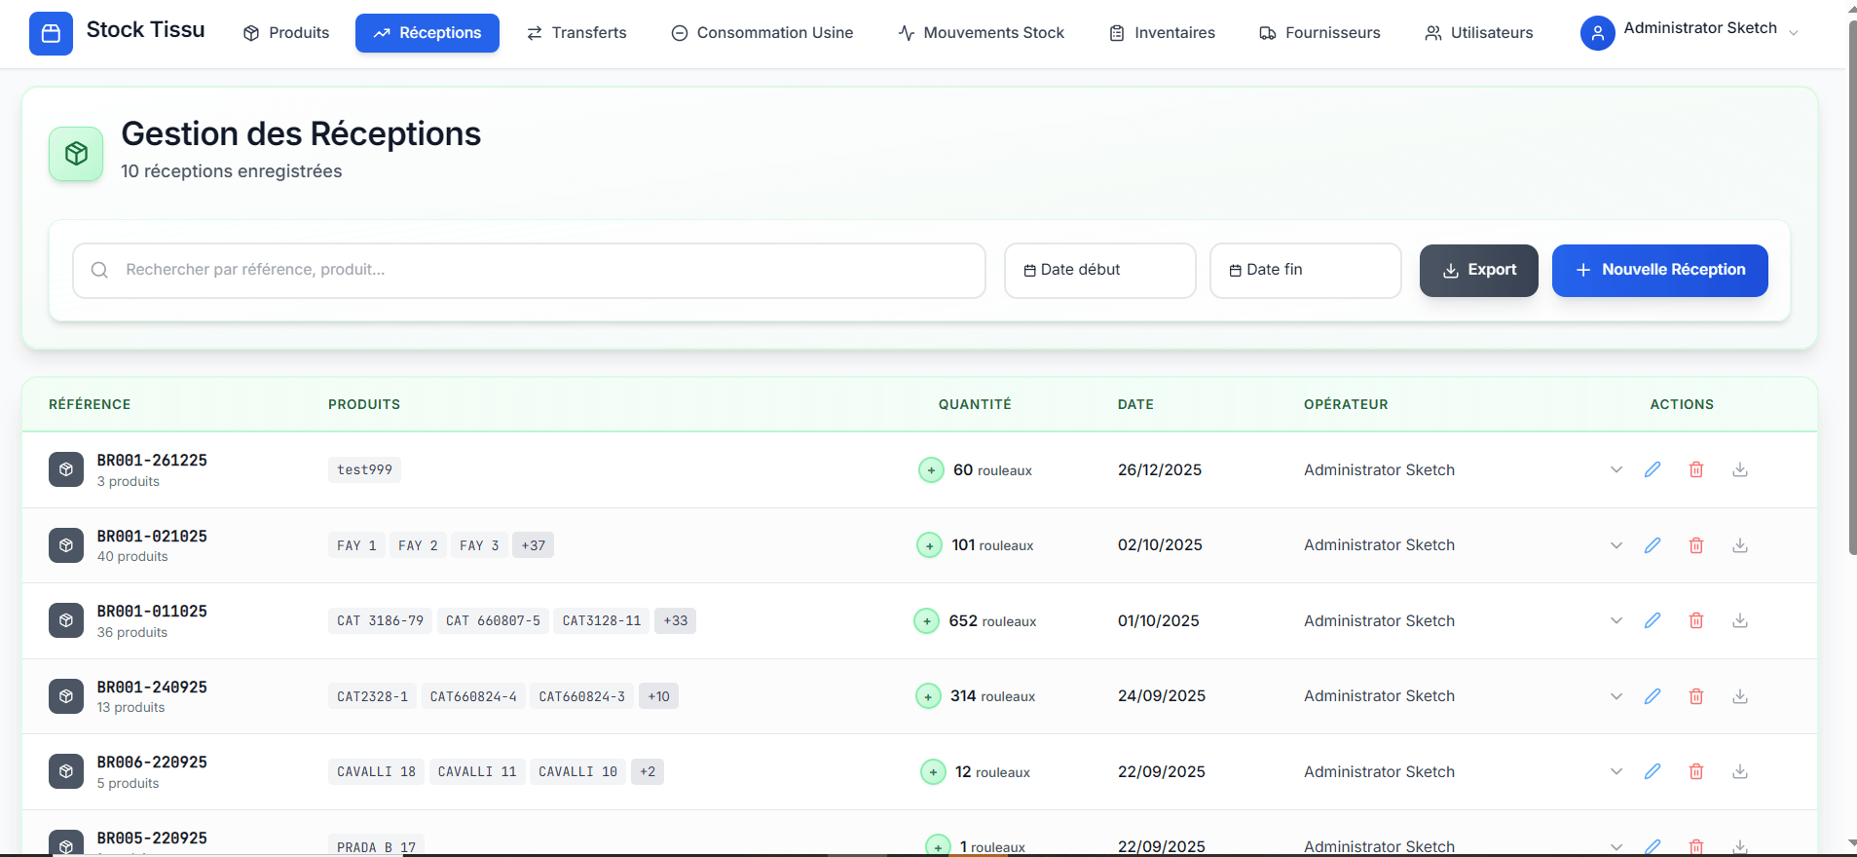The image size is (1857, 857).
Task: Go to Transferts tab
Action: tap(576, 33)
